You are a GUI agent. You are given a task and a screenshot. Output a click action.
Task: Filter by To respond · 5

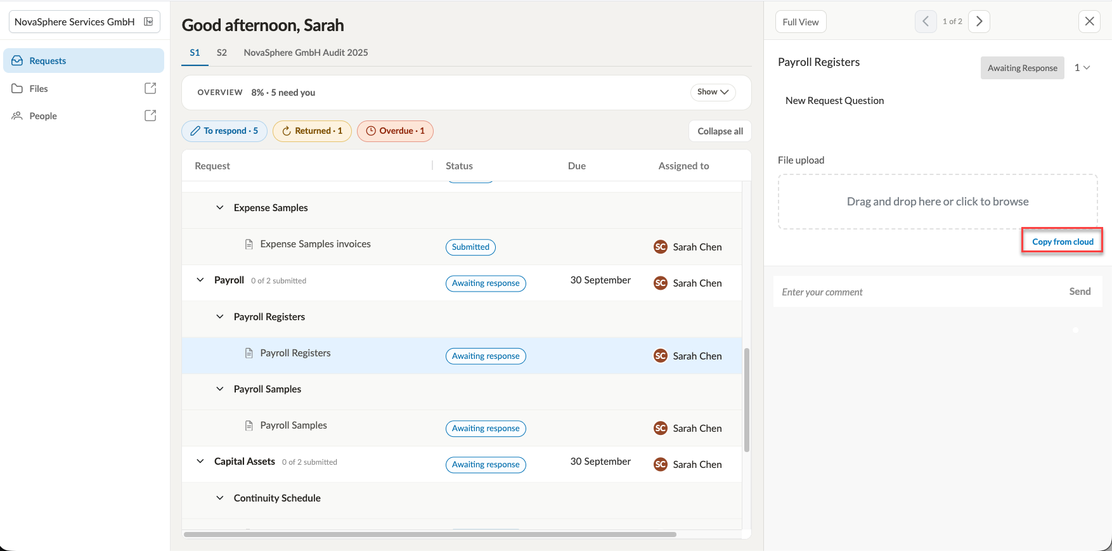pos(224,131)
